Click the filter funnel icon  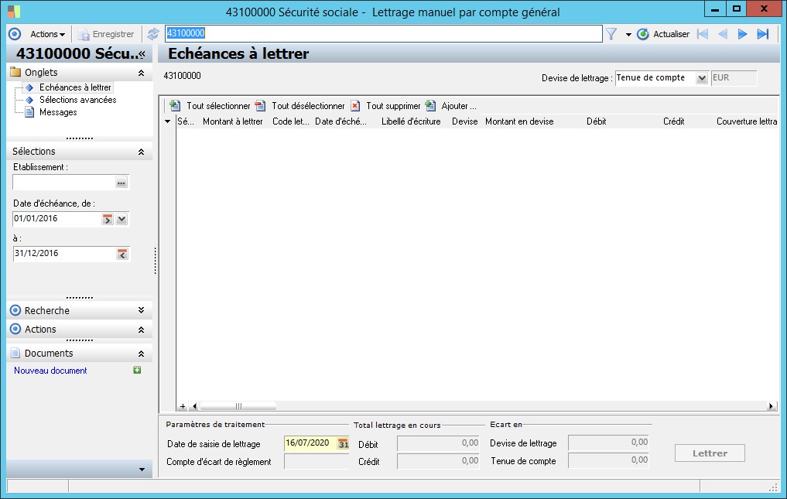611,34
